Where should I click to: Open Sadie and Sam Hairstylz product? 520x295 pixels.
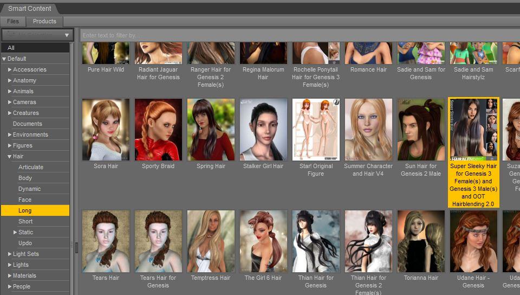[473, 53]
